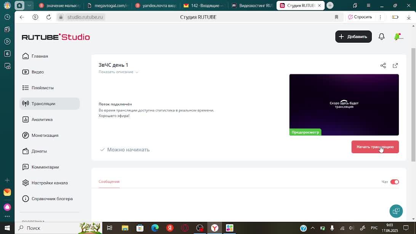Viewport: 416px width, 234px height.
Task: Click the Спросить assistant button
Action: pyautogui.click(x=360, y=17)
